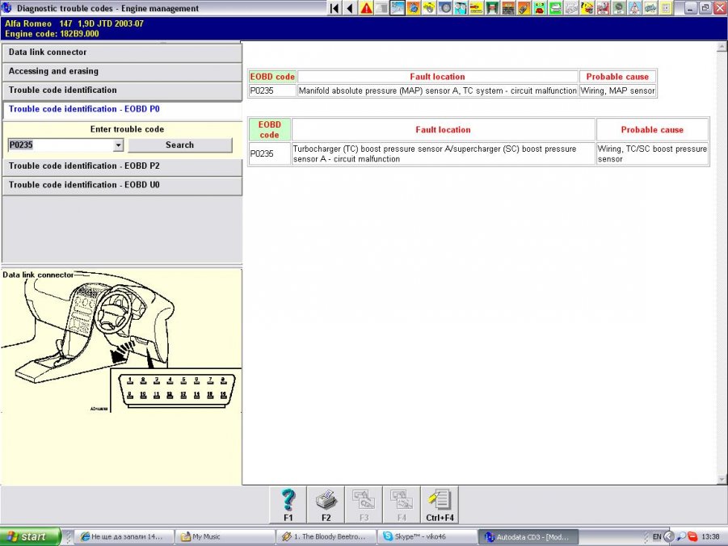Expand Accessing and erasing section
This screenshot has width=728, height=546.
pos(121,72)
